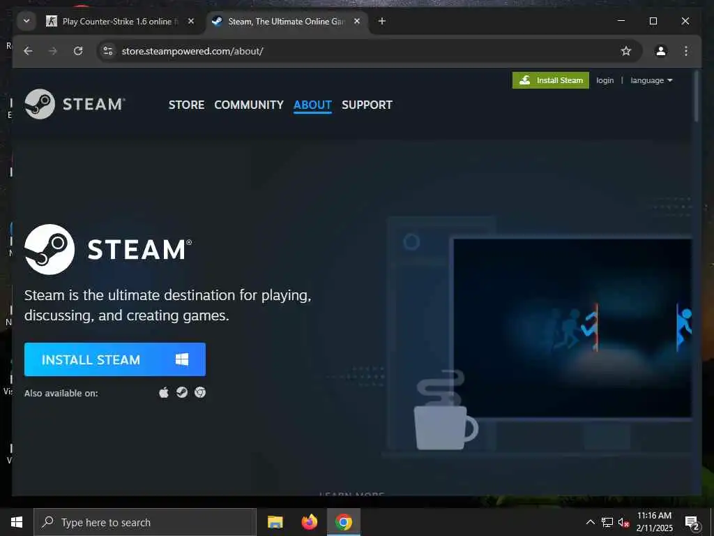714x536 pixels.
Task: Choose the SteamOS download icon
Action: 182,392
